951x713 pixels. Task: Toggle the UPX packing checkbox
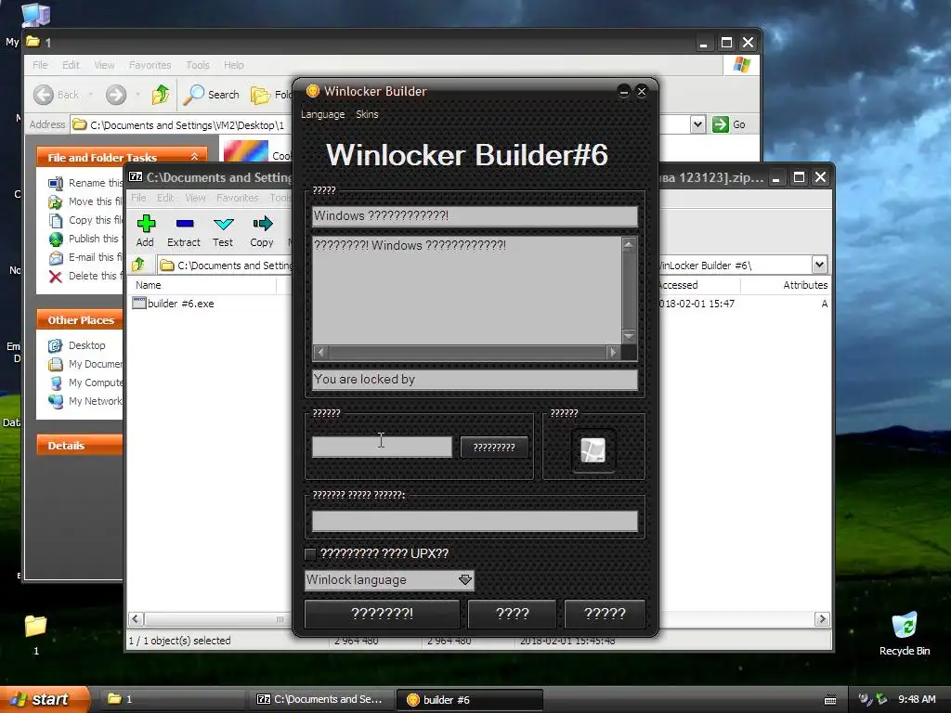point(310,553)
